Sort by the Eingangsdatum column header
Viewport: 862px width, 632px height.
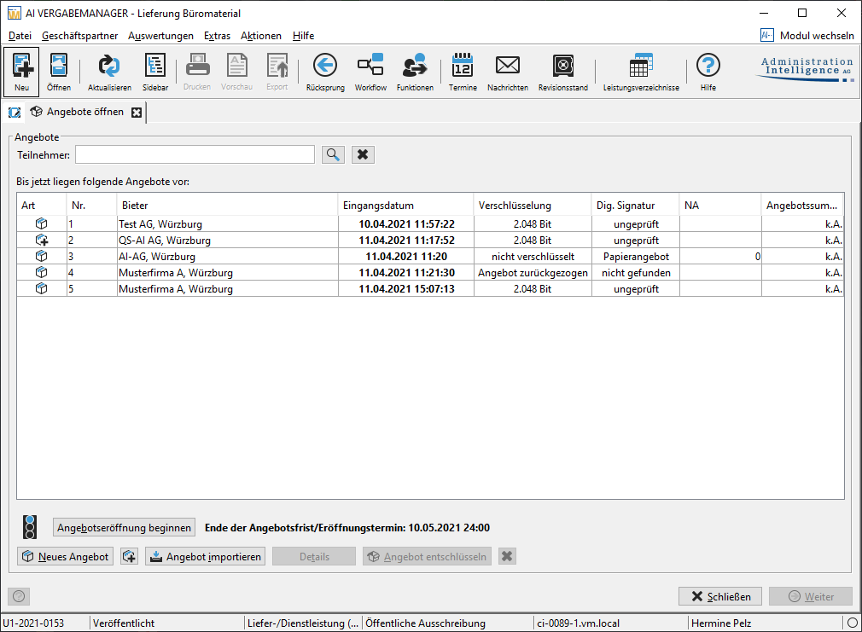point(405,205)
